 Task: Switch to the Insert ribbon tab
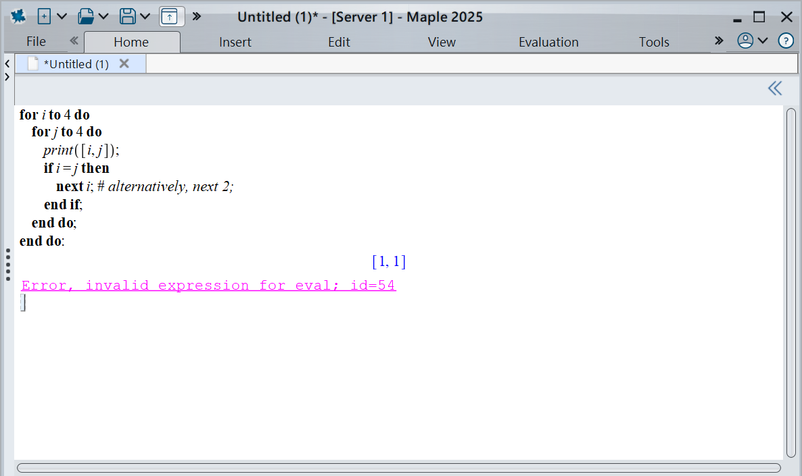coord(235,42)
